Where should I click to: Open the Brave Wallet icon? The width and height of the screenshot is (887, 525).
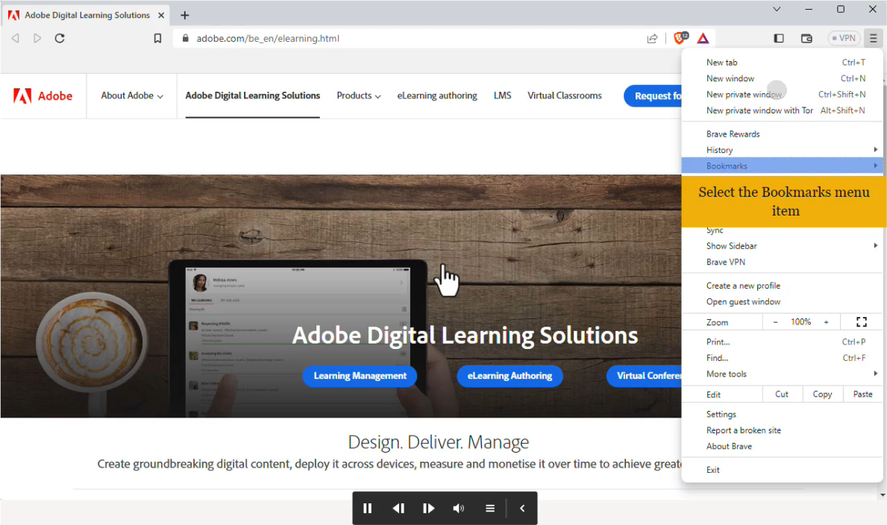tap(806, 38)
